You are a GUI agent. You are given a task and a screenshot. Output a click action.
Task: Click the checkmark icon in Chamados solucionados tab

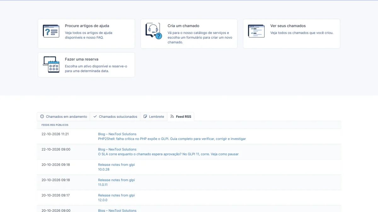pyautogui.click(x=95, y=117)
